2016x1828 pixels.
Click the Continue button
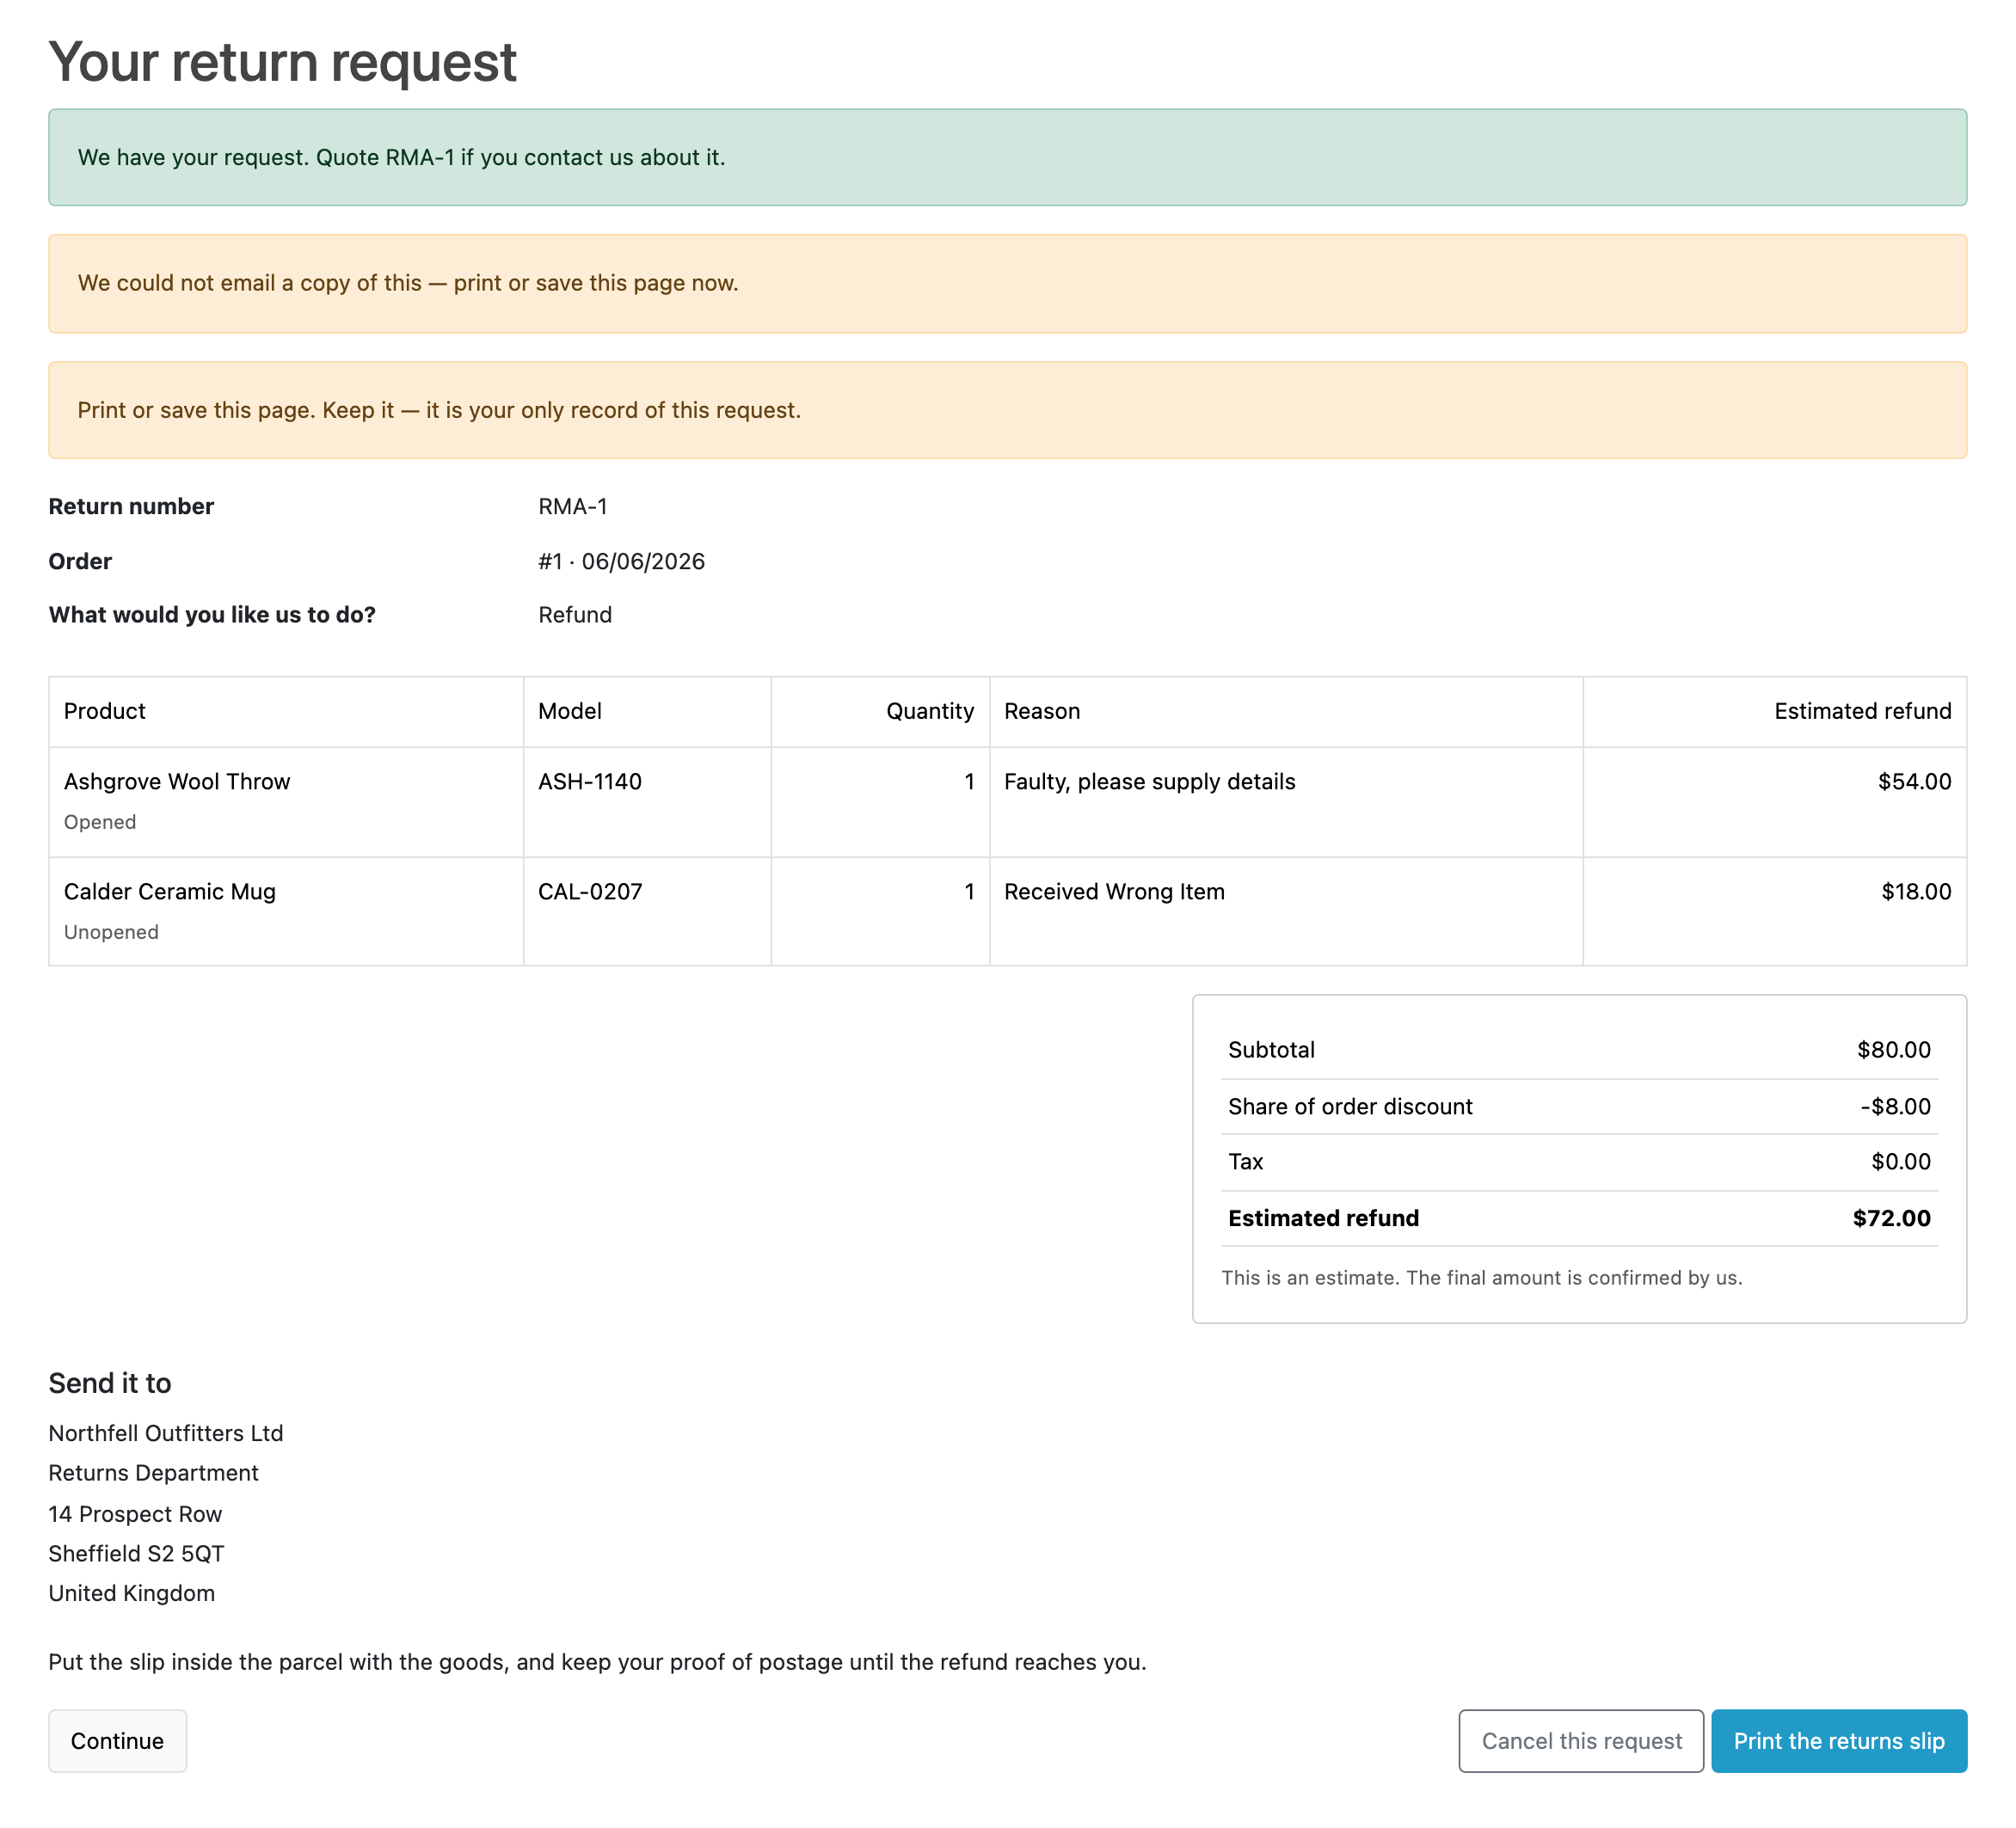pos(117,1740)
